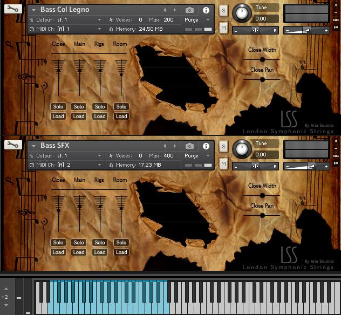Image resolution: width=341 pixels, height=315 pixels.
Task: Open wrench edit mode for Bass SFX
Action: 13,145
